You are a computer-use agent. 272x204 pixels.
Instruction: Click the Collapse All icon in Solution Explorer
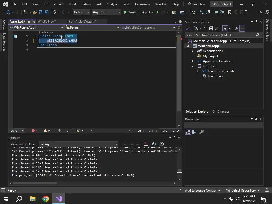[x=211, y=28]
